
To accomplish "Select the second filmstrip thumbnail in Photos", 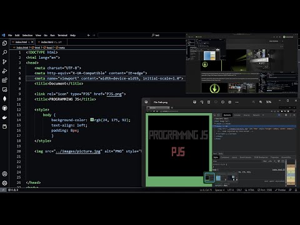I will coord(221,178).
